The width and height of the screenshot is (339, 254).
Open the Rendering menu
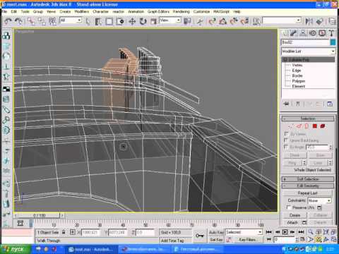[x=181, y=11]
